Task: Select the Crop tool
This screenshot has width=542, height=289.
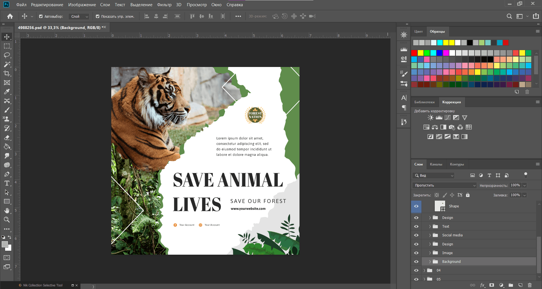Action: click(x=7, y=74)
